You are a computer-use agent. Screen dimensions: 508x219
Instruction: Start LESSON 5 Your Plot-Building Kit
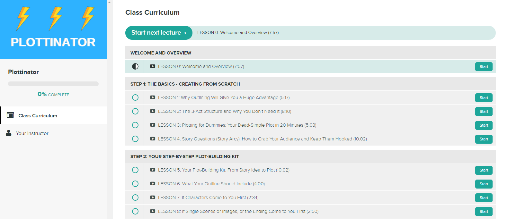click(x=484, y=170)
